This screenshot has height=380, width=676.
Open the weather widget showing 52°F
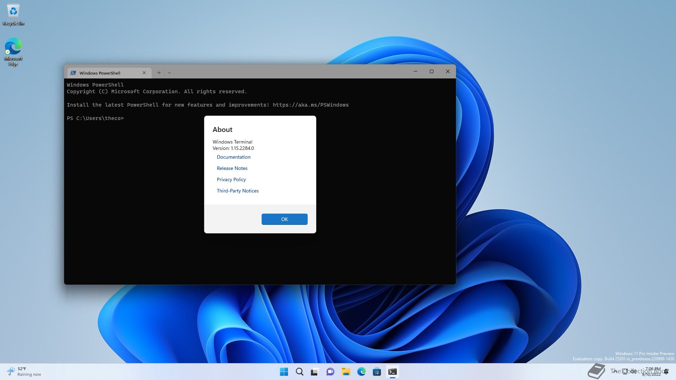point(24,372)
